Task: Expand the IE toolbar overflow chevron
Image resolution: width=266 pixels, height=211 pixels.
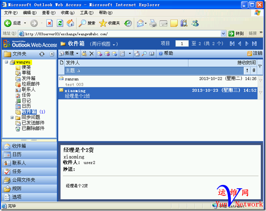Action: pyautogui.click(x=261, y=32)
